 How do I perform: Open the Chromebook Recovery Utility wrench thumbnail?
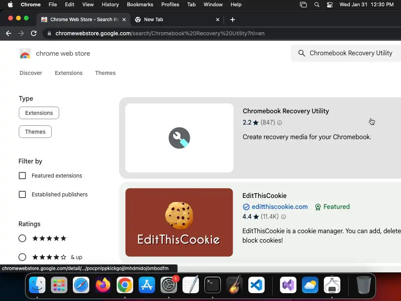(179, 138)
